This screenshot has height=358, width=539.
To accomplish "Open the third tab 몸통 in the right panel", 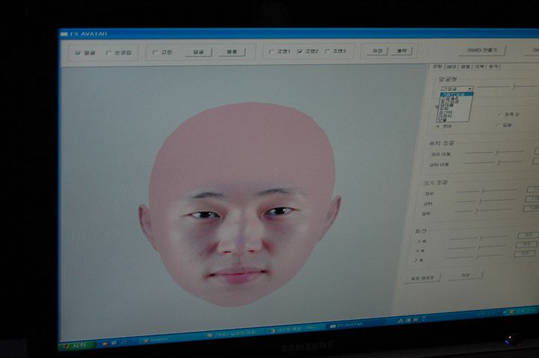I will (x=465, y=67).
